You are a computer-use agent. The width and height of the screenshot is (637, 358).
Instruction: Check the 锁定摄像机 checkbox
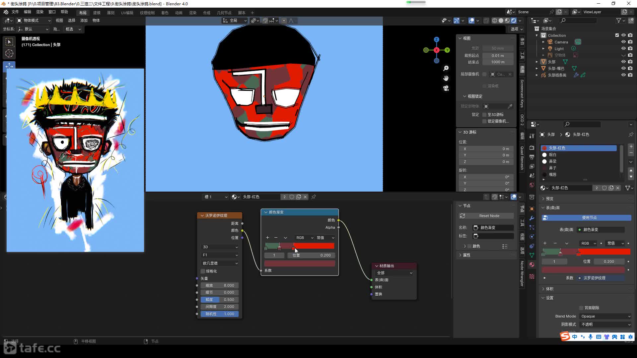pos(484,121)
